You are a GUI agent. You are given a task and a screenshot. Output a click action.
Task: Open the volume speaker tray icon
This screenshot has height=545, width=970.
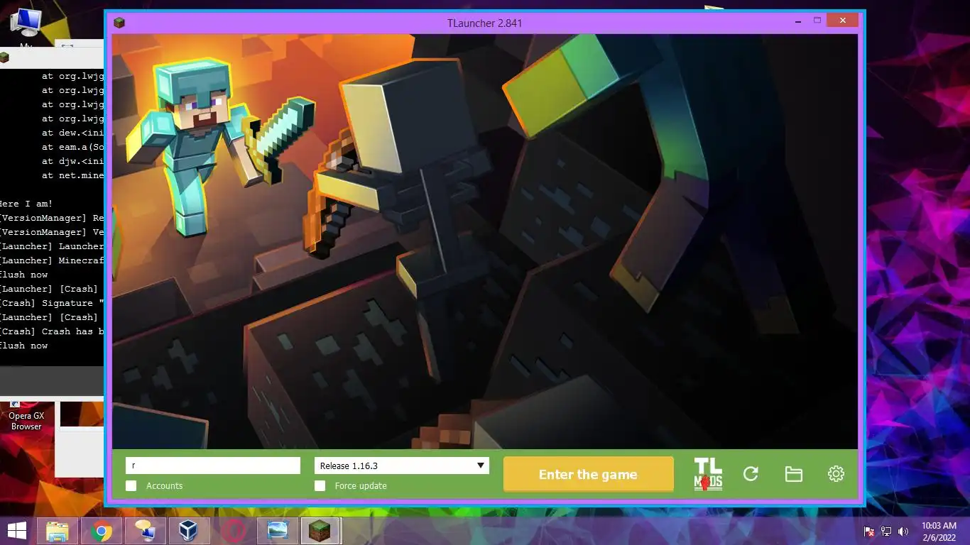click(x=903, y=531)
